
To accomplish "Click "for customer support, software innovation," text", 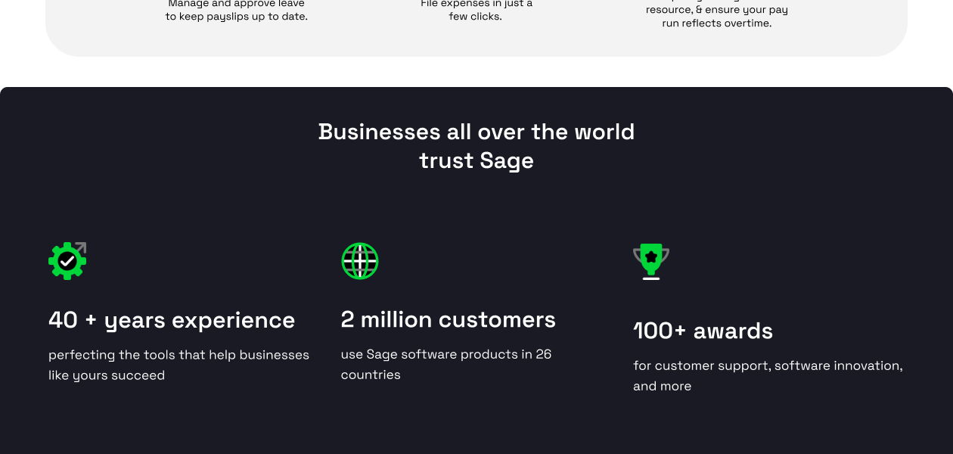I will [768, 365].
